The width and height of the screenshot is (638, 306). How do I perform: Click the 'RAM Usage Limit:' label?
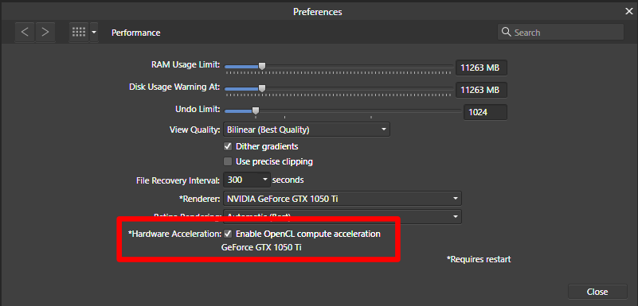pos(186,64)
